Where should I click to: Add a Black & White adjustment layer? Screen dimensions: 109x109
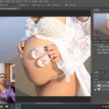pyautogui.click(x=103, y=50)
